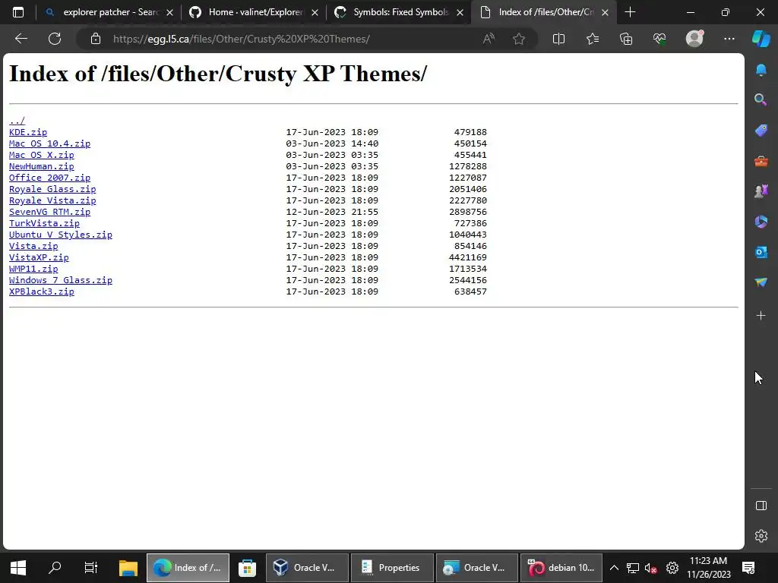
Task: Activate the Read aloud icon
Action: point(489,39)
